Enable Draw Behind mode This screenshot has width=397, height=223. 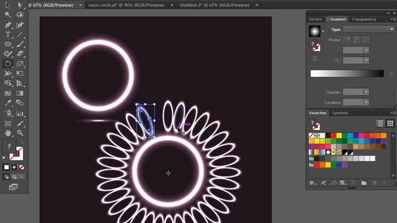(14, 177)
